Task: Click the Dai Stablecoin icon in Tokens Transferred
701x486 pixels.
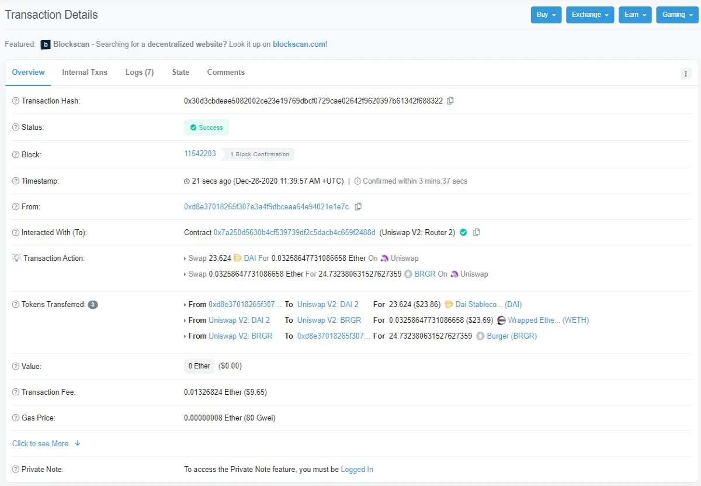Action: [x=449, y=304]
